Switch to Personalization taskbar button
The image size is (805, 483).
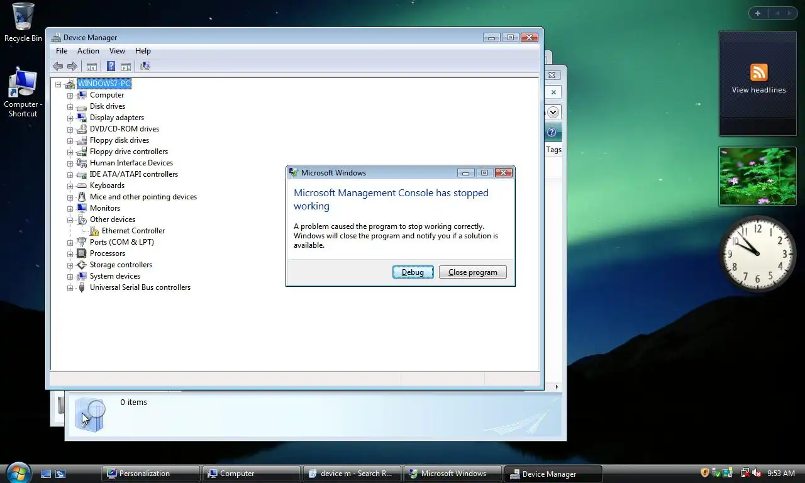click(x=150, y=474)
